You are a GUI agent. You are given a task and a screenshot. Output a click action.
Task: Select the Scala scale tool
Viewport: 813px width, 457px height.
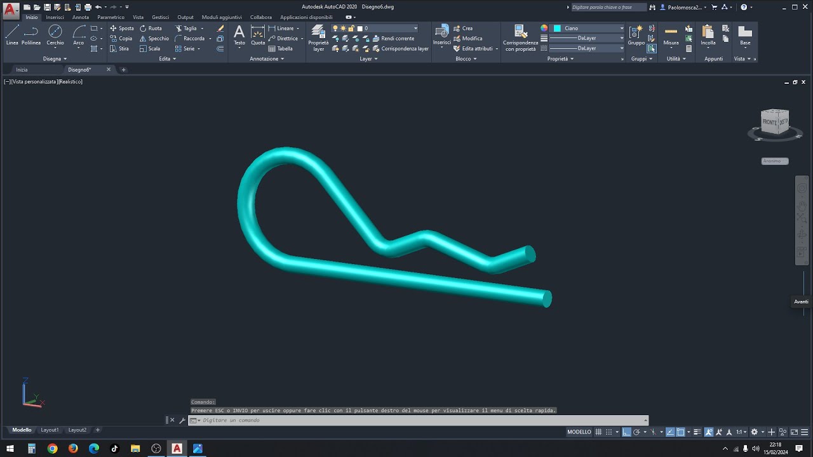150,49
